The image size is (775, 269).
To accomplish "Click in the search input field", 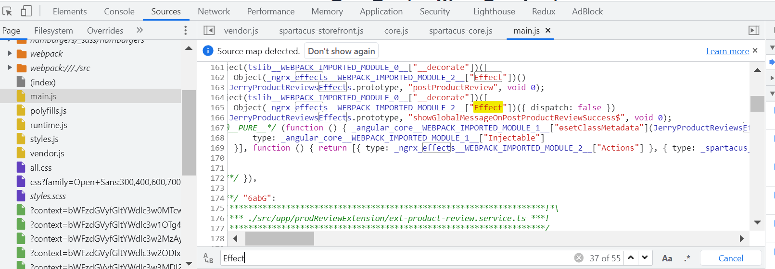I will click(x=396, y=258).
